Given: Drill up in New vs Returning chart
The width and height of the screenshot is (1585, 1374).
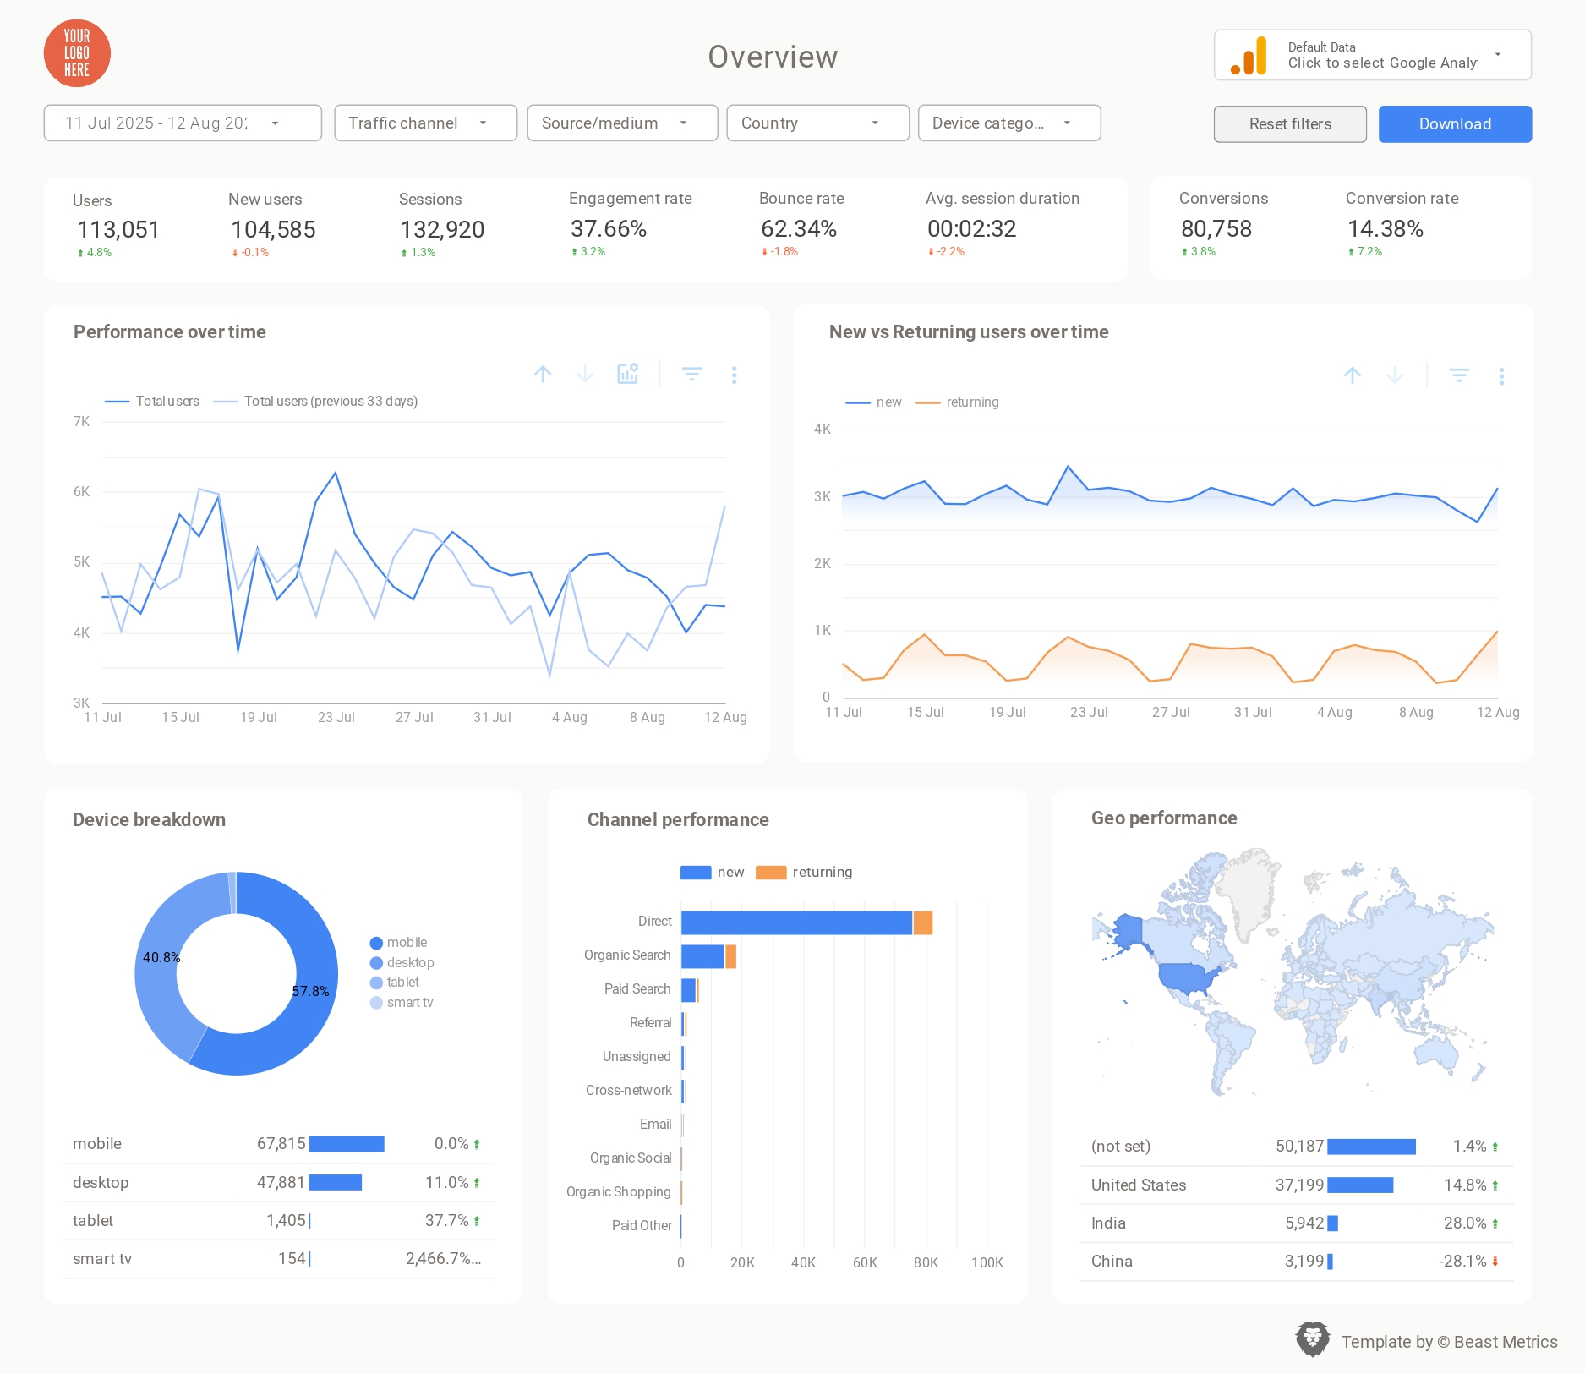Looking at the screenshot, I should (x=1353, y=375).
